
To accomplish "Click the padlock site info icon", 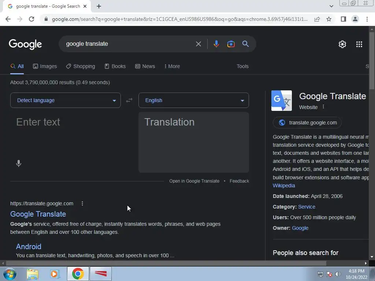I will 46,19.
